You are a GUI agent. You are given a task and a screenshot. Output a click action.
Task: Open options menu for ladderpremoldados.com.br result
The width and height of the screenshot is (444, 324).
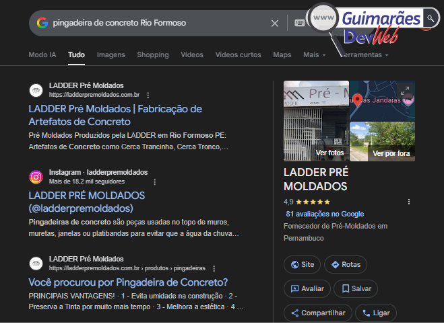point(148,95)
